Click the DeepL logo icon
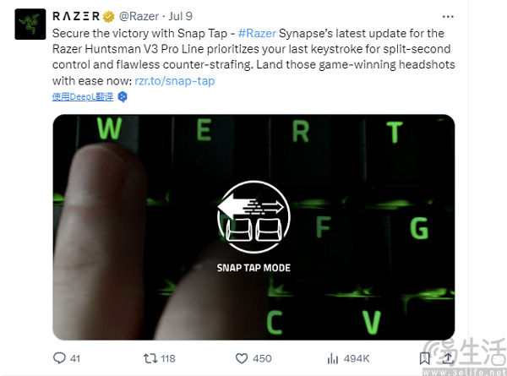 [x=123, y=96]
